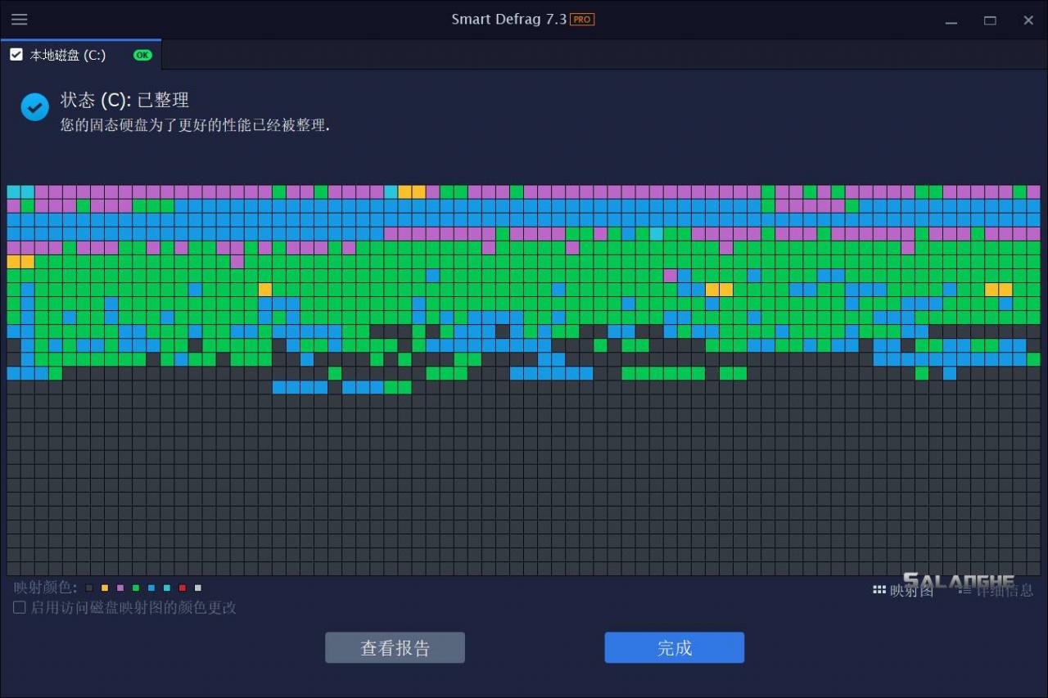Click the pink swatch in the color legend
The height and width of the screenshot is (698, 1048).
pos(120,588)
